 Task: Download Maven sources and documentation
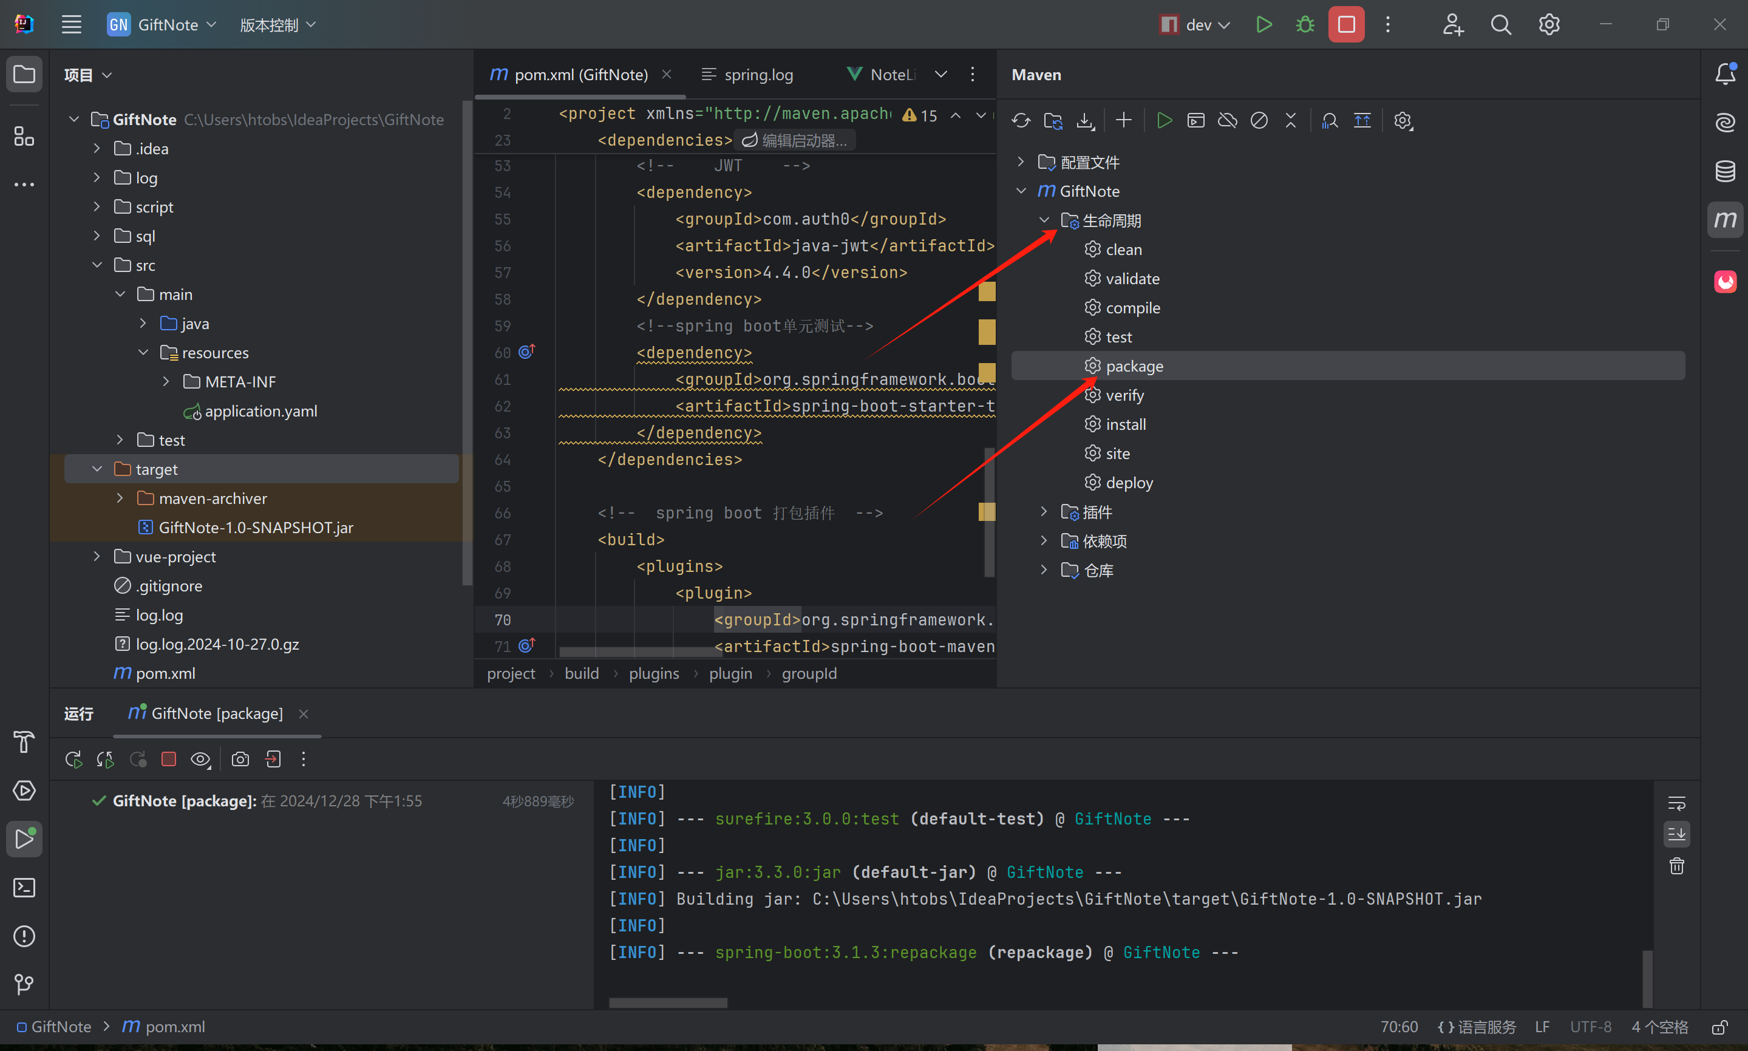click(x=1086, y=120)
